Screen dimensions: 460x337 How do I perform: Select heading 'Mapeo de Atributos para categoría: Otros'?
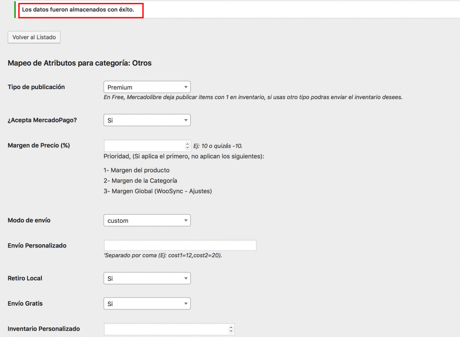coord(79,63)
